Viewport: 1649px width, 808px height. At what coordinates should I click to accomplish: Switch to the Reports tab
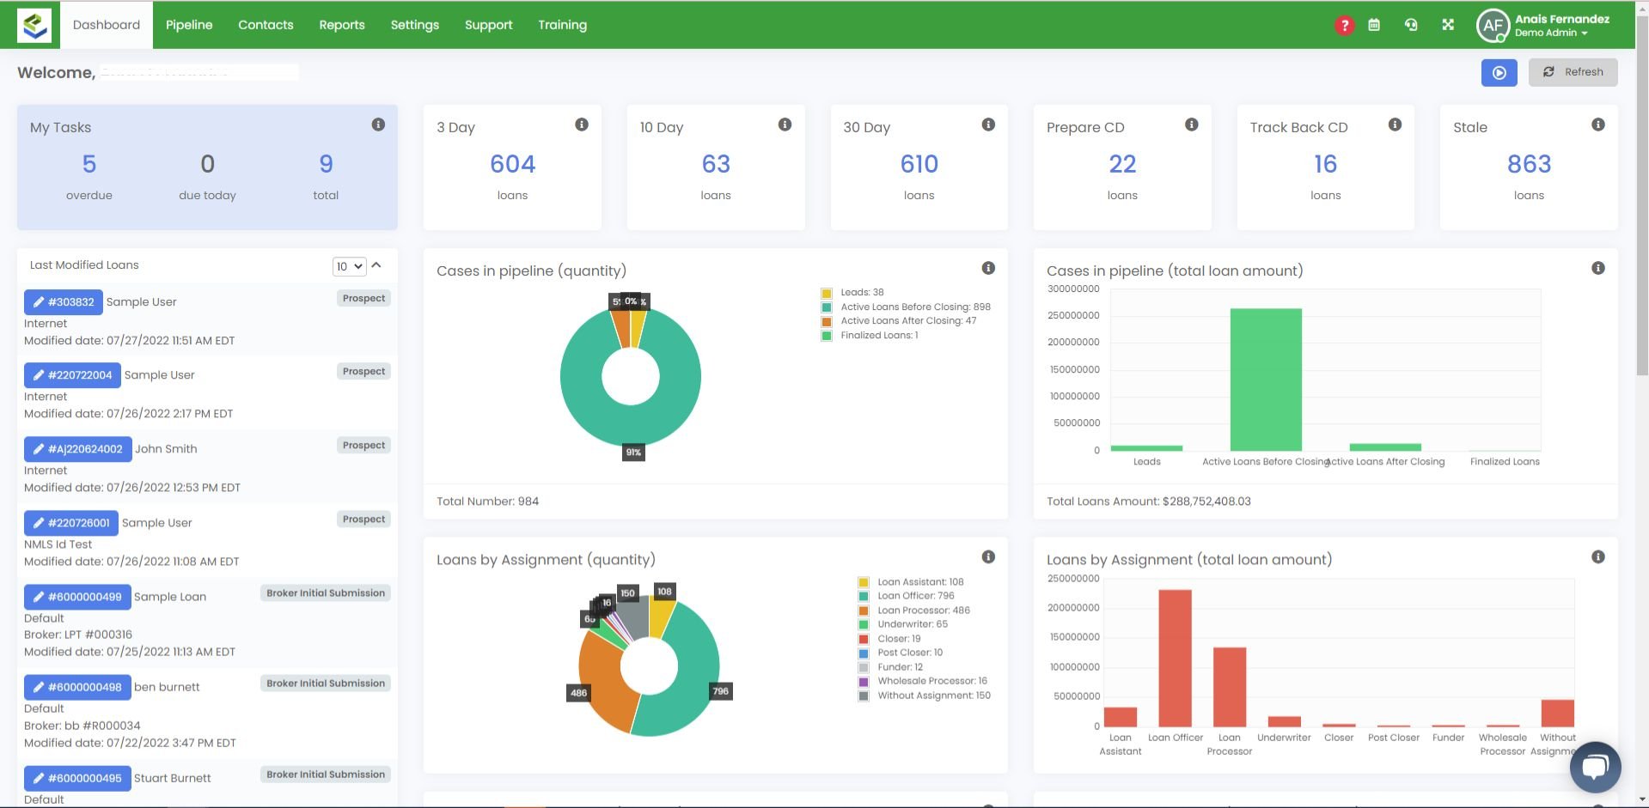[x=342, y=25]
